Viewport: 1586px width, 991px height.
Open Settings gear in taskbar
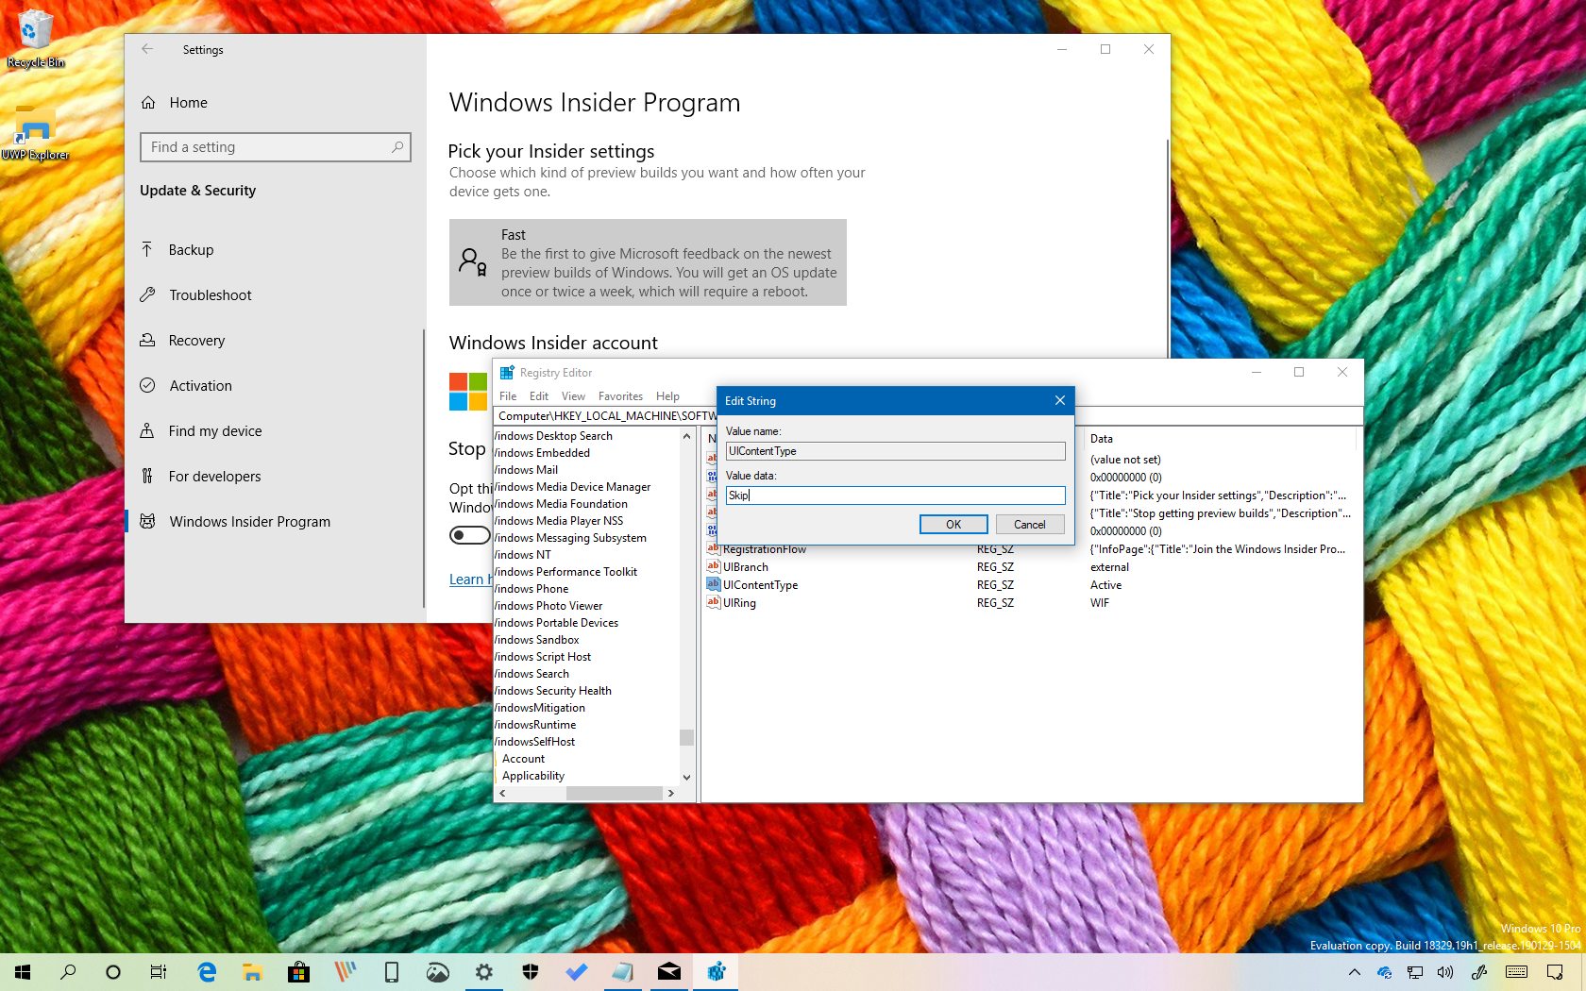click(x=483, y=972)
